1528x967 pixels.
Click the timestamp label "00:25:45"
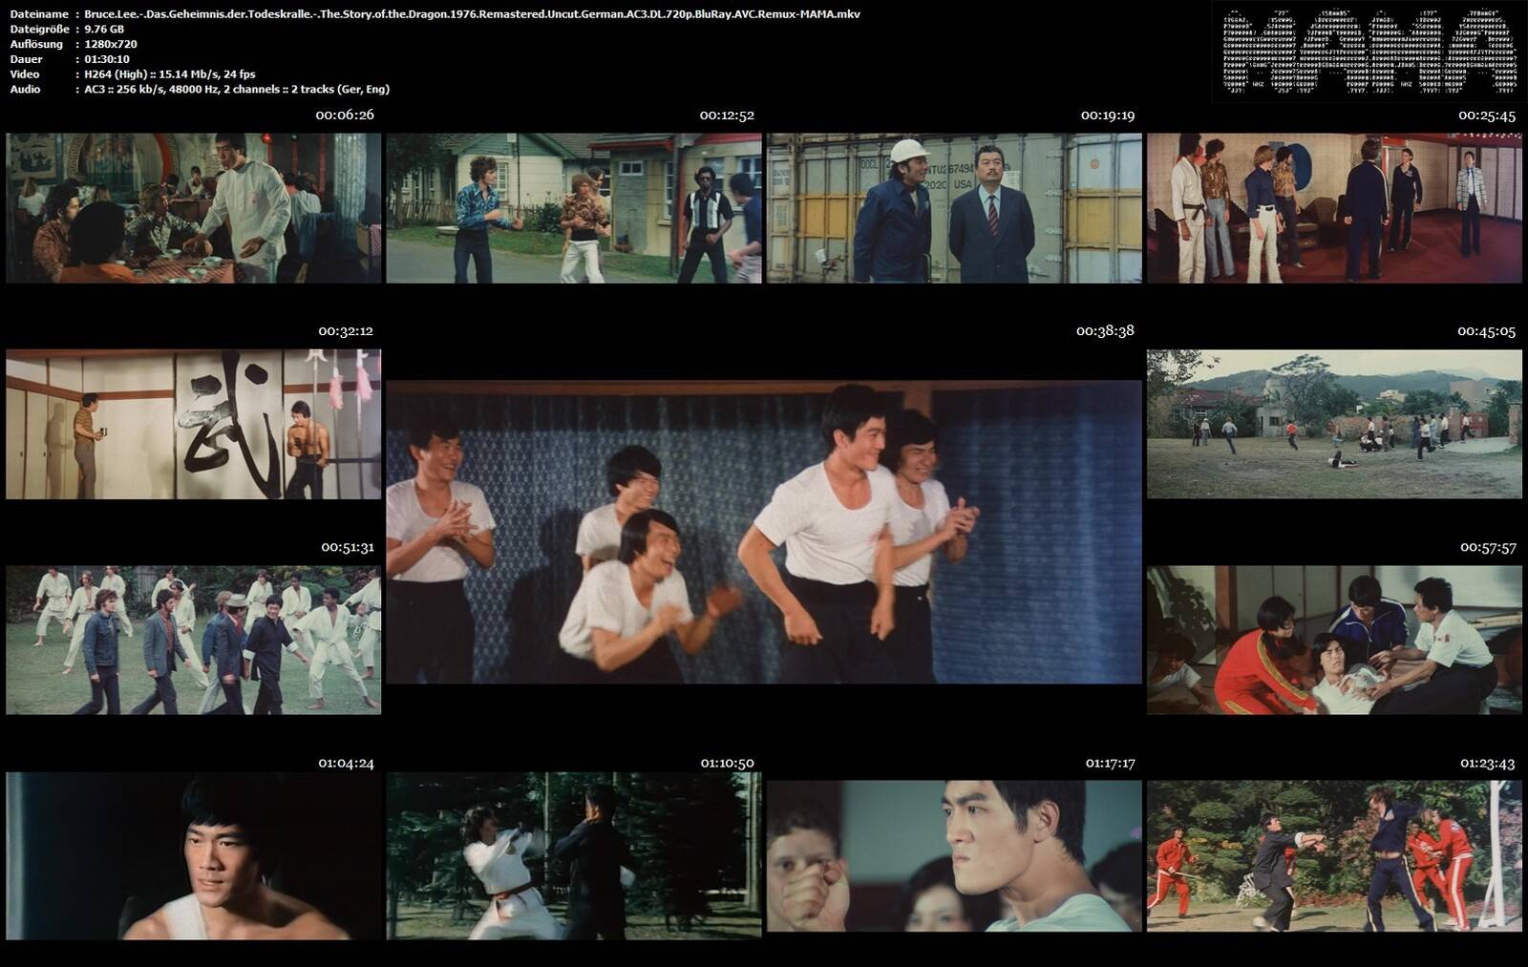pos(1487,116)
